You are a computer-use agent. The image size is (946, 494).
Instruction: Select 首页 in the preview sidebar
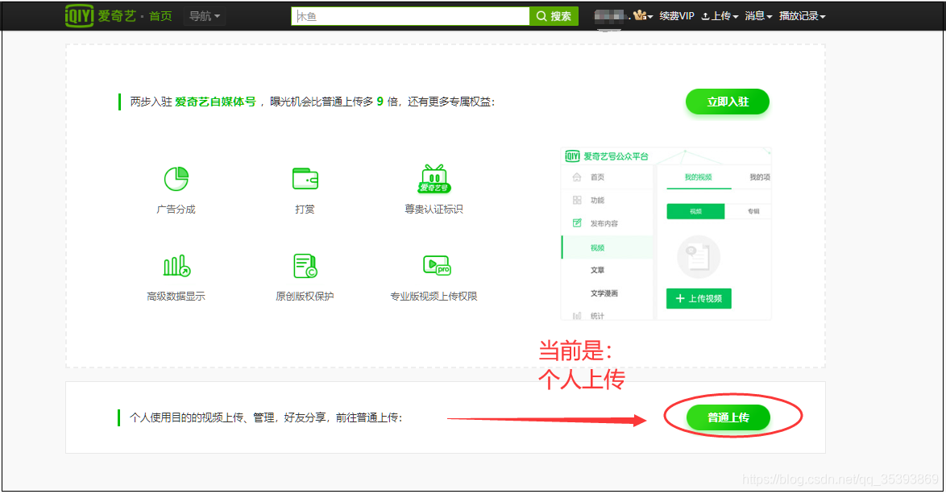point(597,177)
